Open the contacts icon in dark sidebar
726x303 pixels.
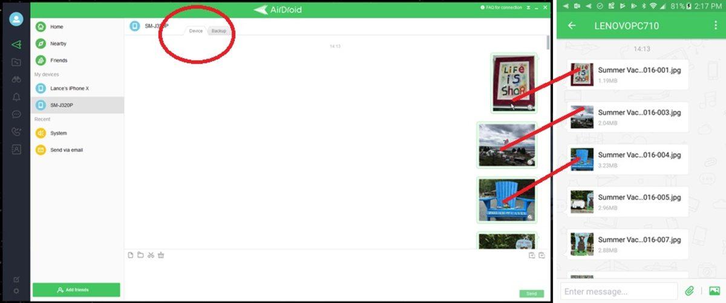pyautogui.click(x=16, y=149)
